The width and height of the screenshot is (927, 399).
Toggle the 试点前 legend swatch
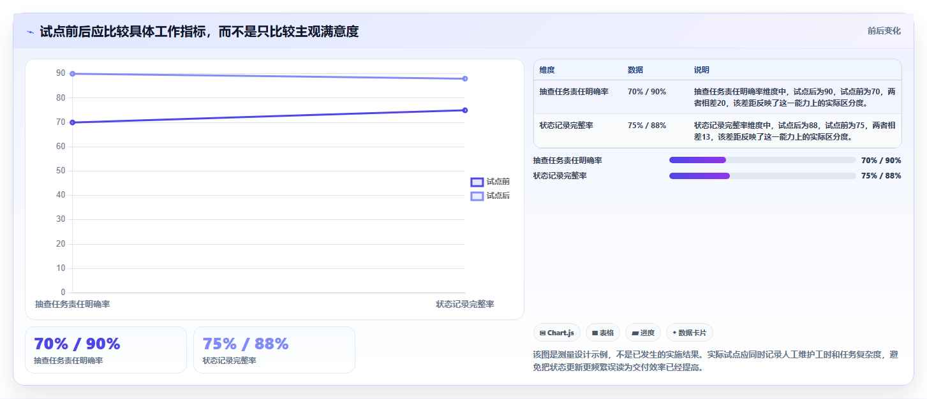coord(477,182)
